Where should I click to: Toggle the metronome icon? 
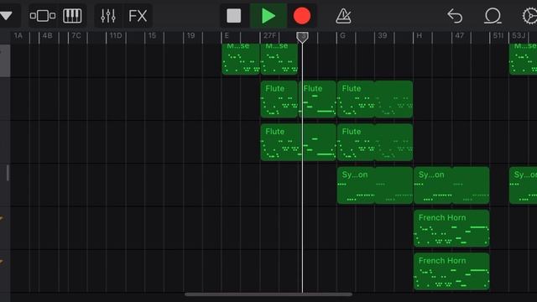[x=343, y=16]
